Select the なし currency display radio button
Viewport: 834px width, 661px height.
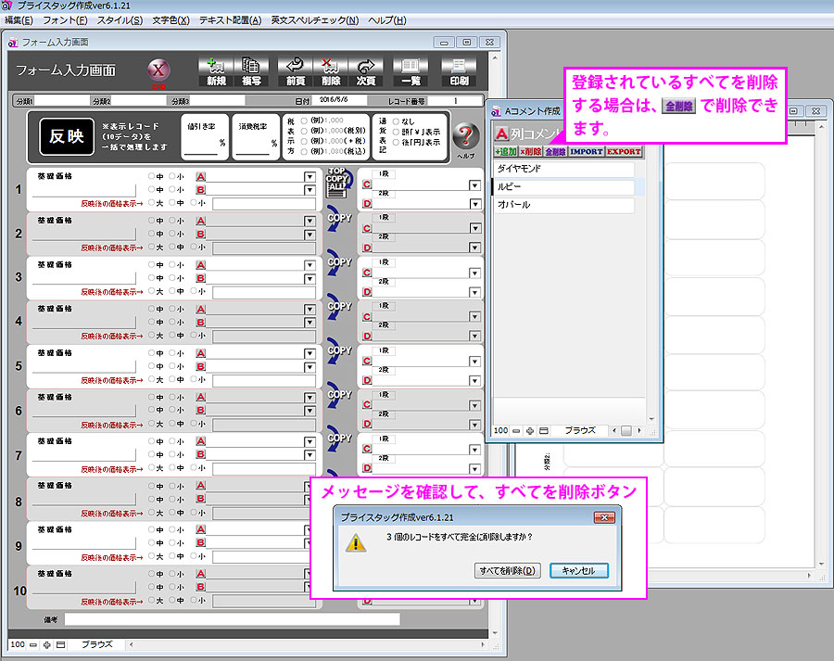pos(398,121)
